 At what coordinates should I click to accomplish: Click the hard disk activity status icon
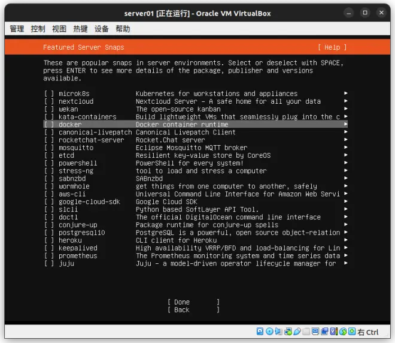pyautogui.click(x=260, y=332)
